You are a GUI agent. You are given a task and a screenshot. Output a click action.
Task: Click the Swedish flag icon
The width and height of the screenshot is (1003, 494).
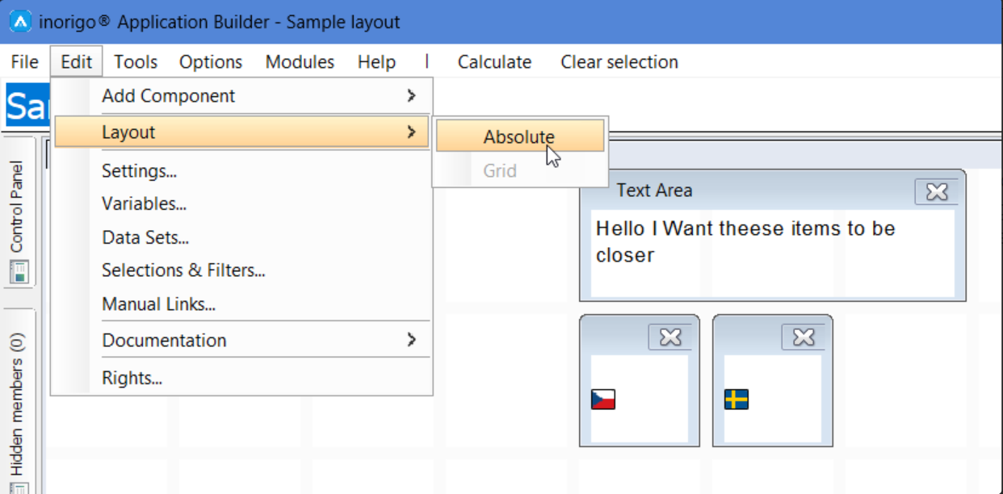736,399
